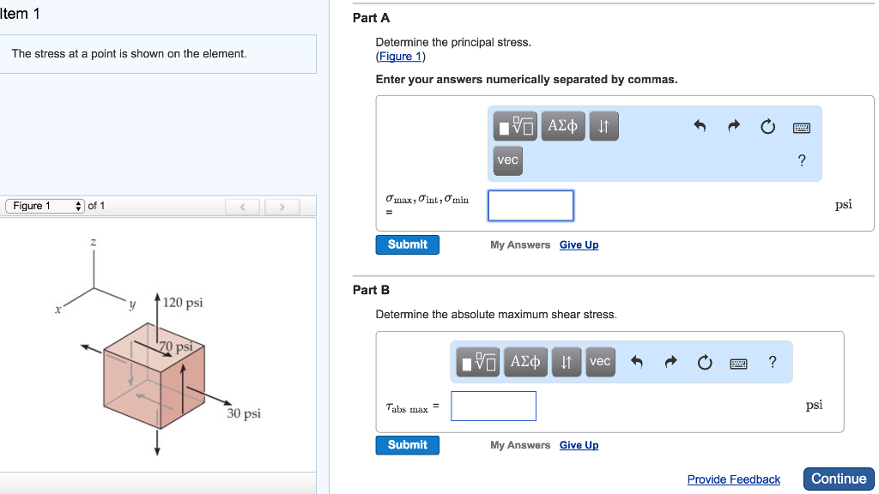Image resolution: width=879 pixels, height=494 pixels.
Task: Open the Figure 1 link in Part A
Action: coord(400,56)
